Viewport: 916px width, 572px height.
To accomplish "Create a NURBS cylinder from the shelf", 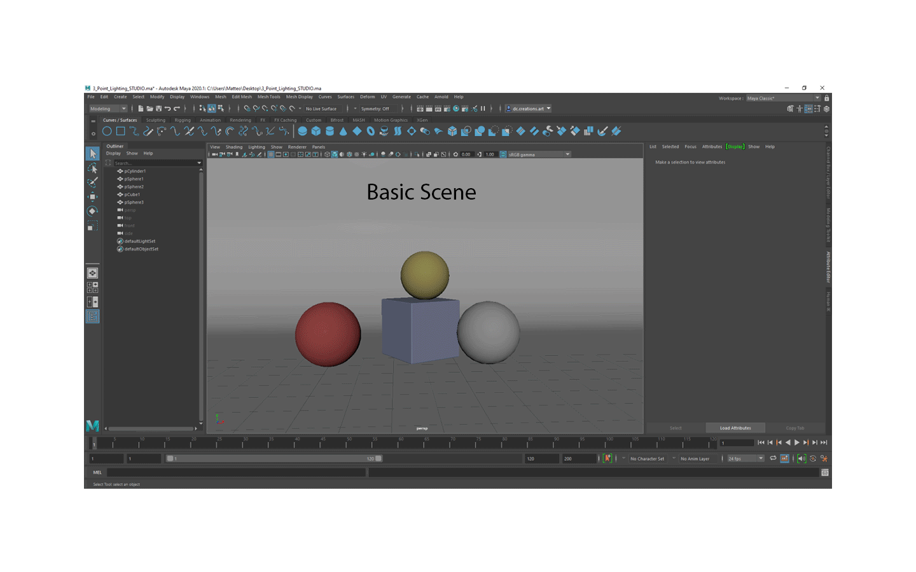I will [330, 132].
